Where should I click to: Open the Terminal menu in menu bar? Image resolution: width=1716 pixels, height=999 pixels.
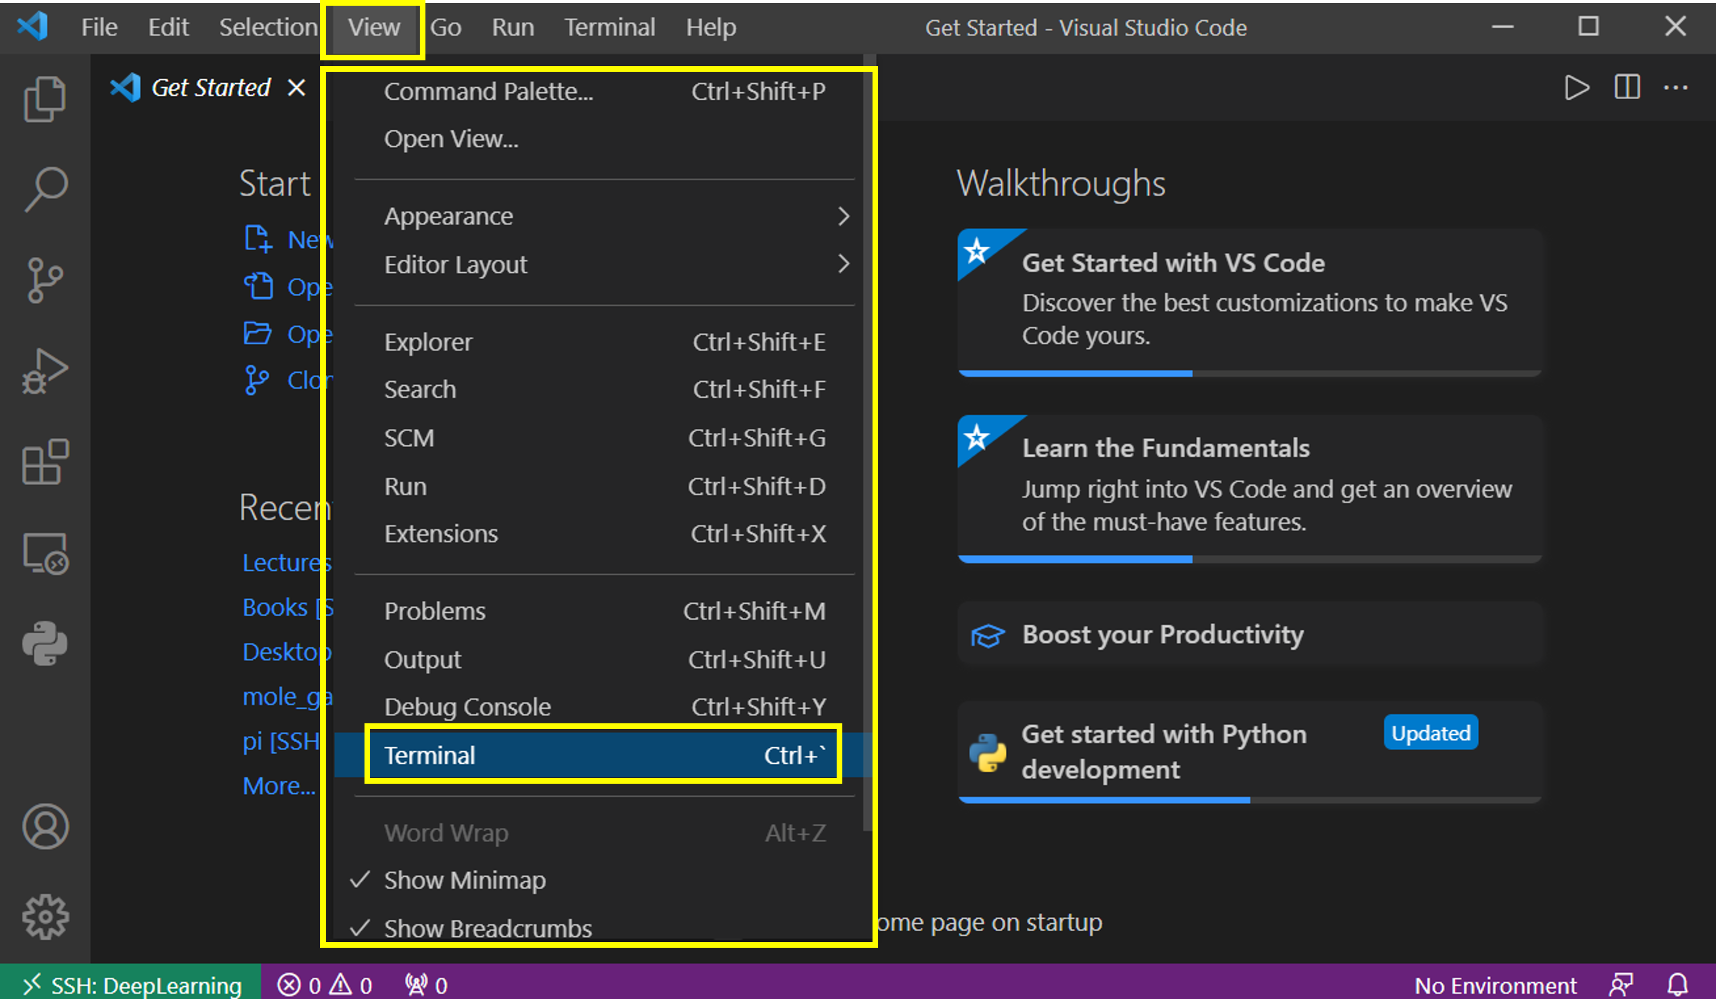click(609, 27)
